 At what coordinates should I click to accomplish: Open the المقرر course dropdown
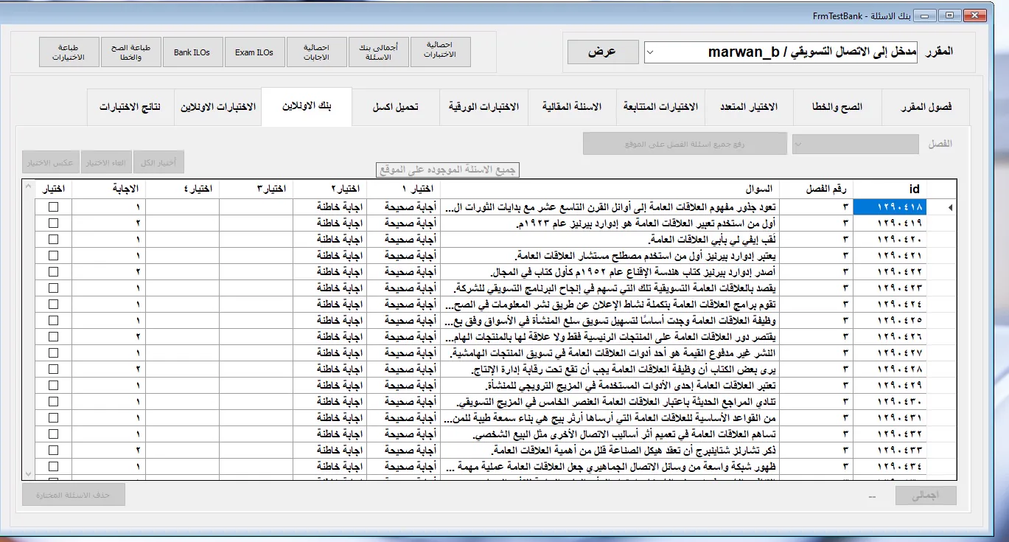(781, 52)
